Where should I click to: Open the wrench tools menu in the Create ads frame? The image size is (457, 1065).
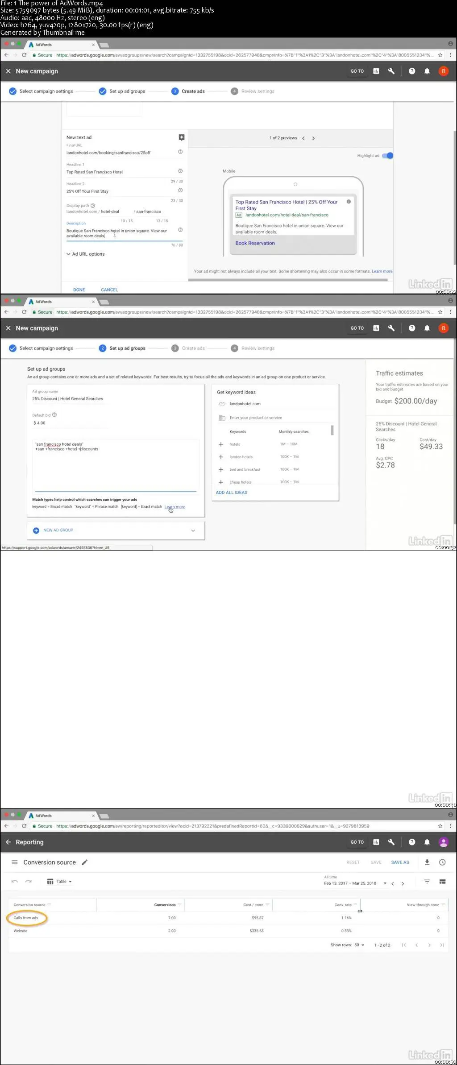[391, 71]
